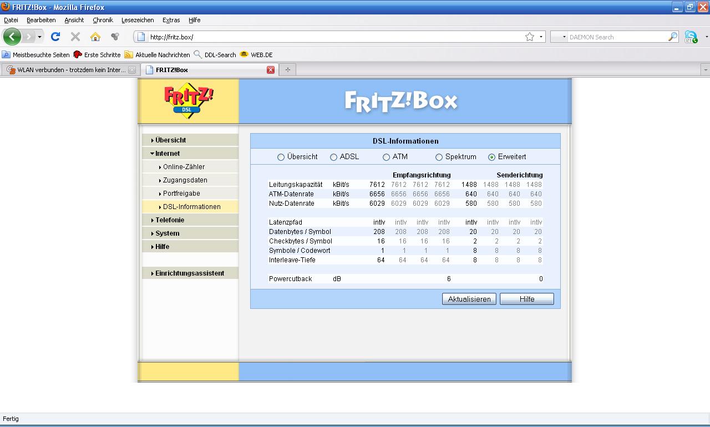Viewport: 710px width, 427px height.
Task: Select the ATM radio button
Action: pos(386,157)
